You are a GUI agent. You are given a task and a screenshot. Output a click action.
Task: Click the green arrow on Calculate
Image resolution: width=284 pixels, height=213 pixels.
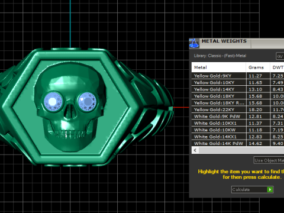coord(270,189)
